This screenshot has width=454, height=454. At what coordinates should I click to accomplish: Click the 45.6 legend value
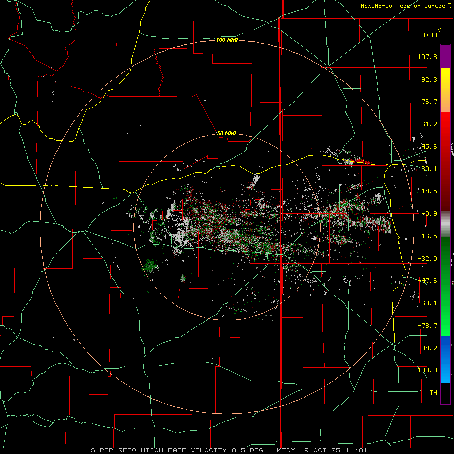pos(429,146)
